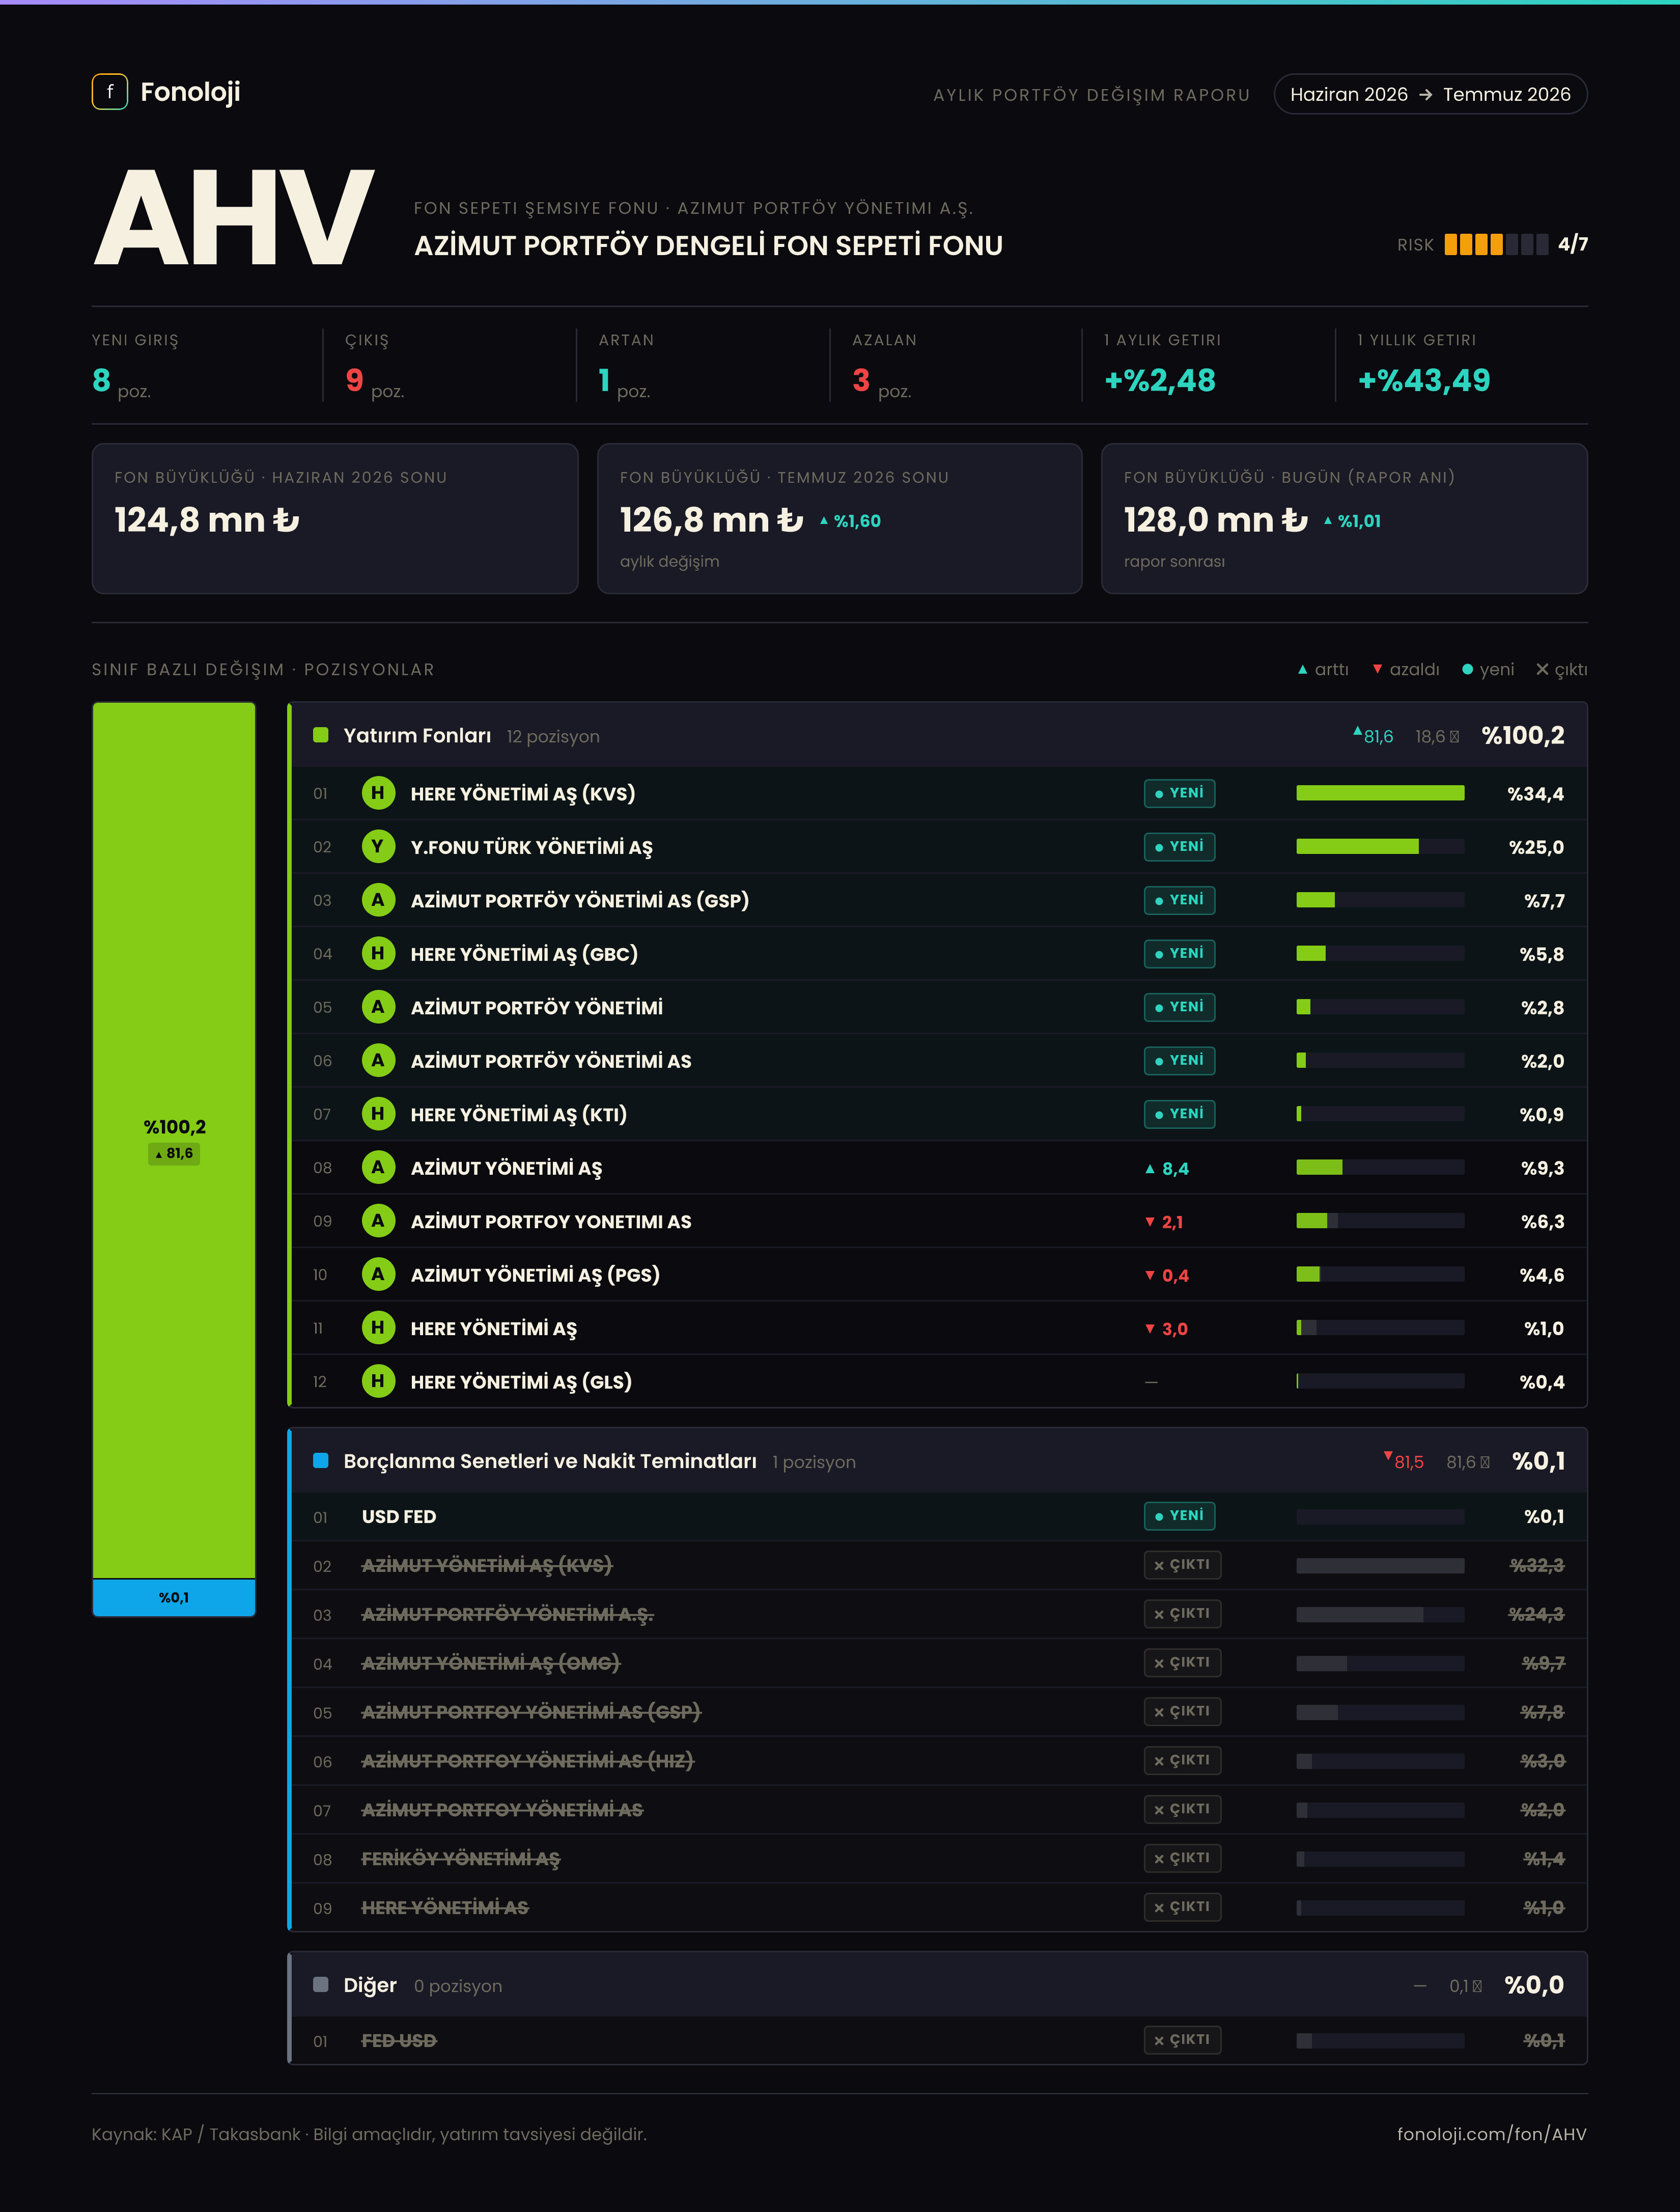Click the ÇIKTI badge on AZİMUT YÖNETİMİ AŞ (OMG)
The height and width of the screenshot is (2212, 1680).
point(1183,1663)
